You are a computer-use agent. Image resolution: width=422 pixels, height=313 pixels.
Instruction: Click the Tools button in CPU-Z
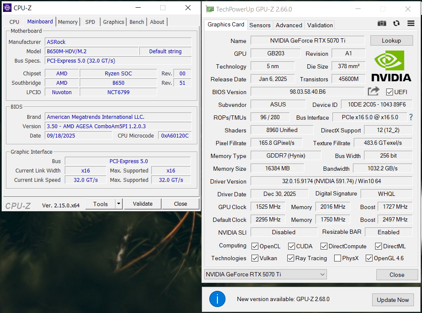[101, 204]
